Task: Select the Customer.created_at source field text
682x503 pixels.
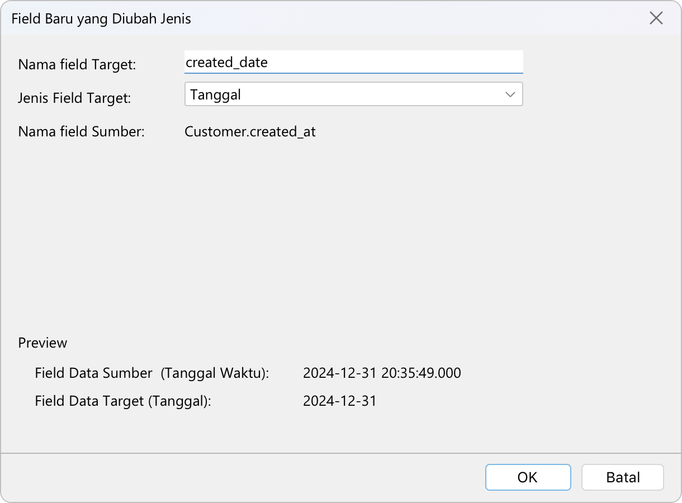Action: (x=250, y=131)
